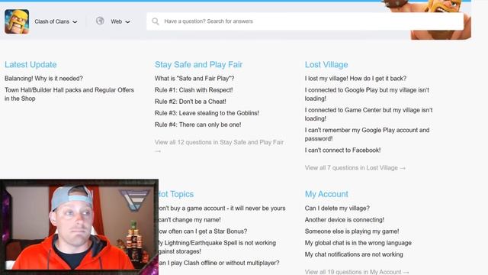Open 'Rule #1: Clash with Respect!' article
The height and width of the screenshot is (275, 488).
point(194,90)
